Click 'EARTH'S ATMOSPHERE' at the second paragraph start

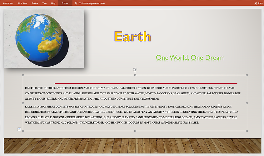point(40,107)
